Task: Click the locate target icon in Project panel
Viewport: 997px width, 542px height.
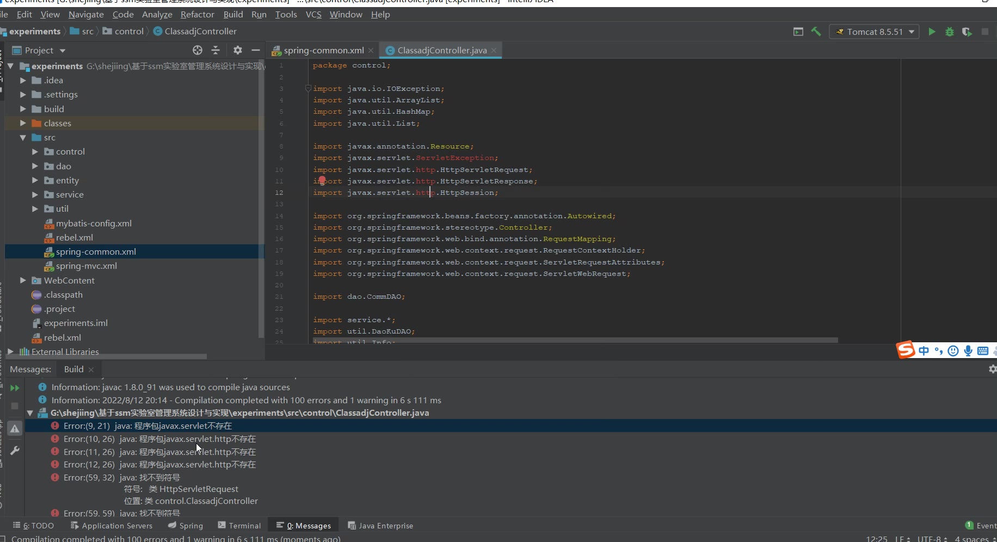Action: coord(198,50)
